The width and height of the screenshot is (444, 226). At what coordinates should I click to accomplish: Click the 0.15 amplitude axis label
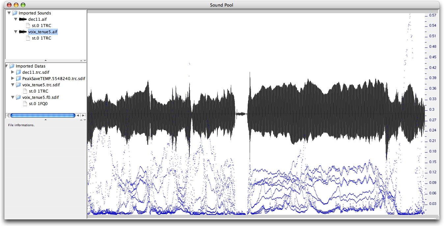432,162
